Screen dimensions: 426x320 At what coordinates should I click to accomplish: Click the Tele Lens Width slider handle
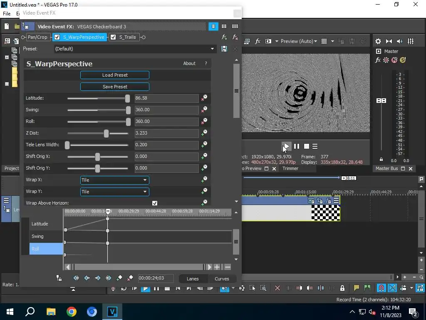pos(67,145)
